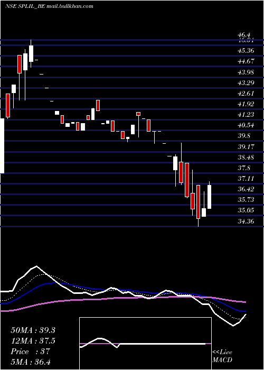Click the 41.23 price axis label
264x370 pixels.
point(247,115)
